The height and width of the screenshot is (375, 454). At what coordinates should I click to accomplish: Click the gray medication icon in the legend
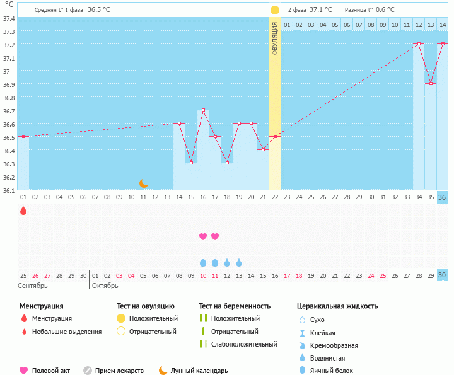pos(88,371)
